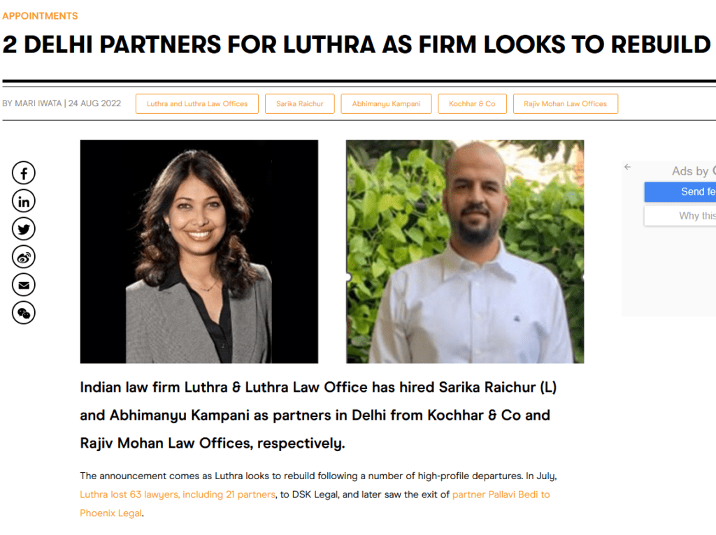Click the article headline about Luthra

click(x=357, y=45)
